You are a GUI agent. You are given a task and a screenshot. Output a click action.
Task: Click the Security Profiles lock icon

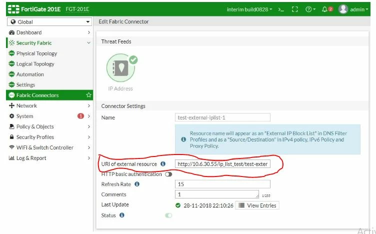(11, 137)
